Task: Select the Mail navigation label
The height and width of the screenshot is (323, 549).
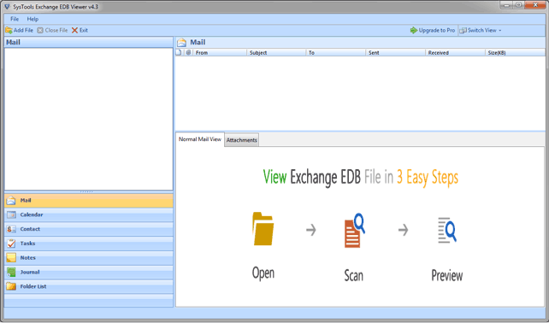Action: pos(26,201)
